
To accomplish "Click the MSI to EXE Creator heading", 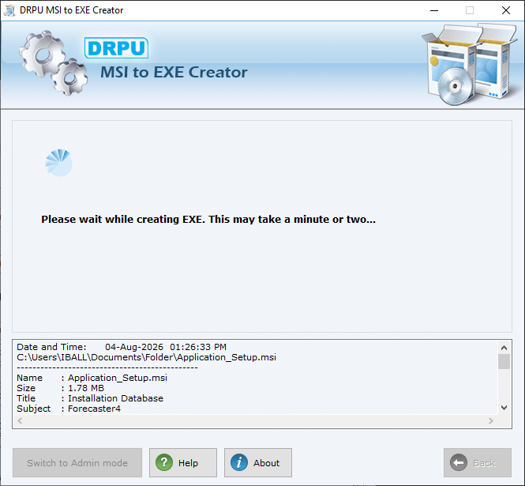I will point(174,72).
